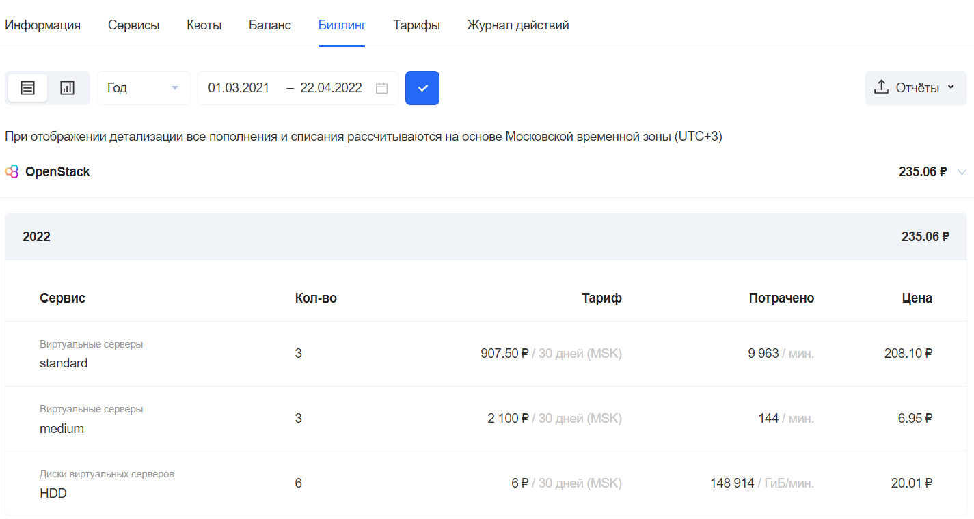Screen dimensions: 974x519
Task: Click the 144 мин. spent value
Action: click(786, 419)
